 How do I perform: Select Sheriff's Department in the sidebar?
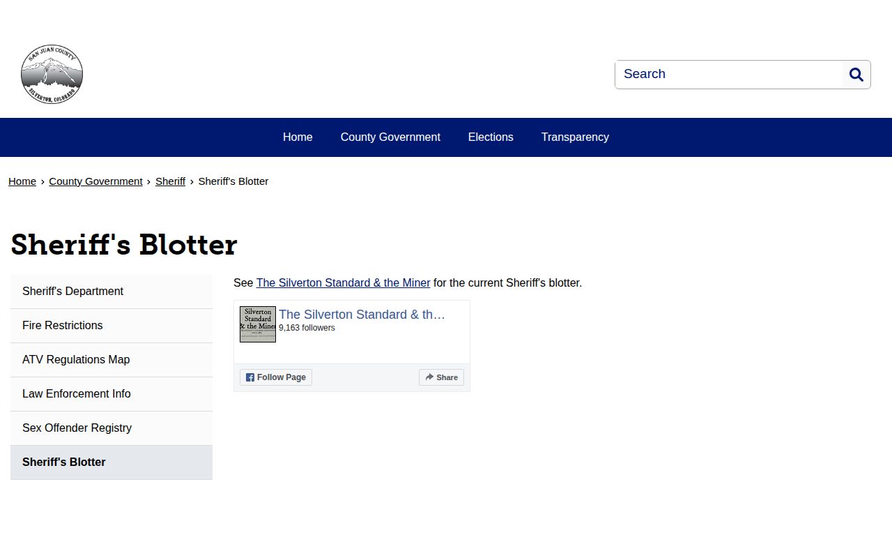111,292
